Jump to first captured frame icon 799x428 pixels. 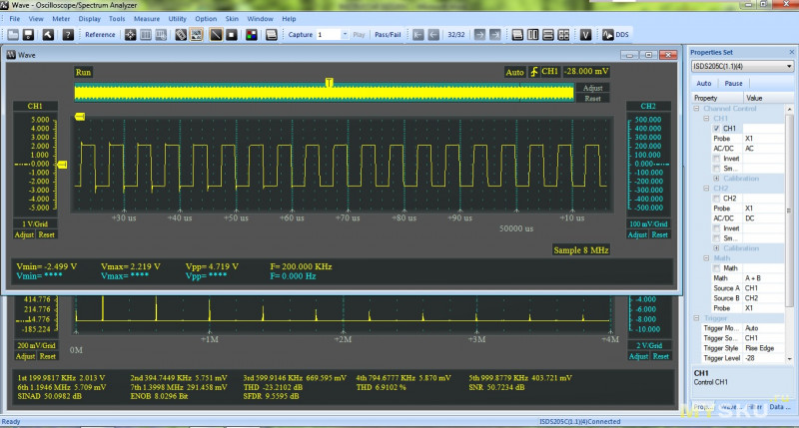[418, 35]
